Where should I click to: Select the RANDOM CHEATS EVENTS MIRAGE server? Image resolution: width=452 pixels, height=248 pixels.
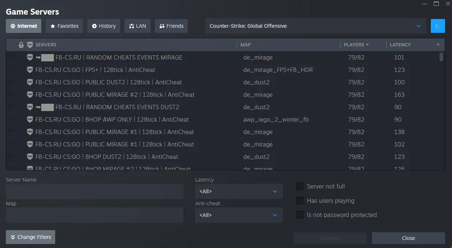pyautogui.click(x=222, y=57)
